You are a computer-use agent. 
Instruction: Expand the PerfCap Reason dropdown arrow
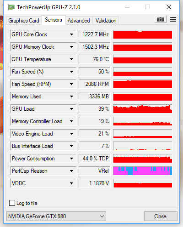click(71, 171)
